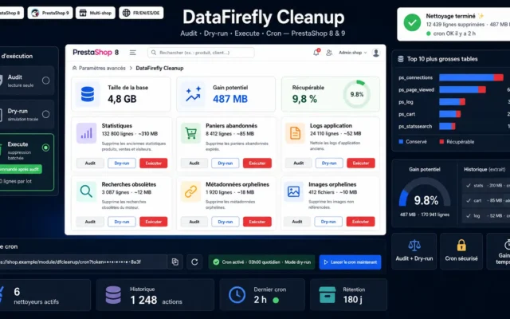Click the home icon in the breadcrumb
Viewport: 510px width, 319px height.
74,68
